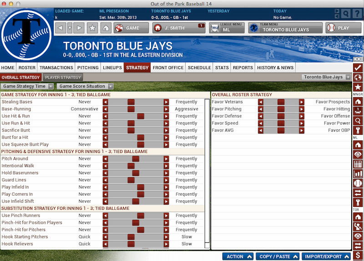364x261 pixels.
Task: Open the team home icon under TOR
Action: 358,217
